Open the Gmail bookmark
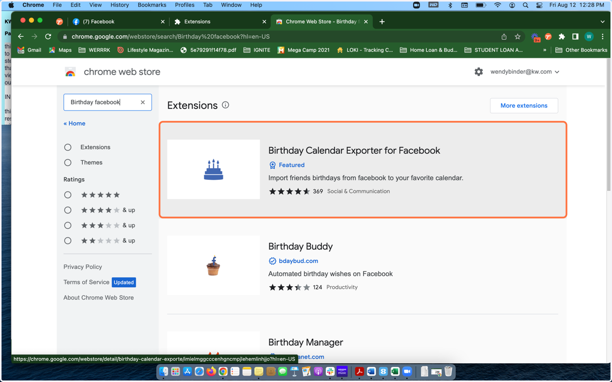Viewport: 612px width, 382px height. point(30,50)
